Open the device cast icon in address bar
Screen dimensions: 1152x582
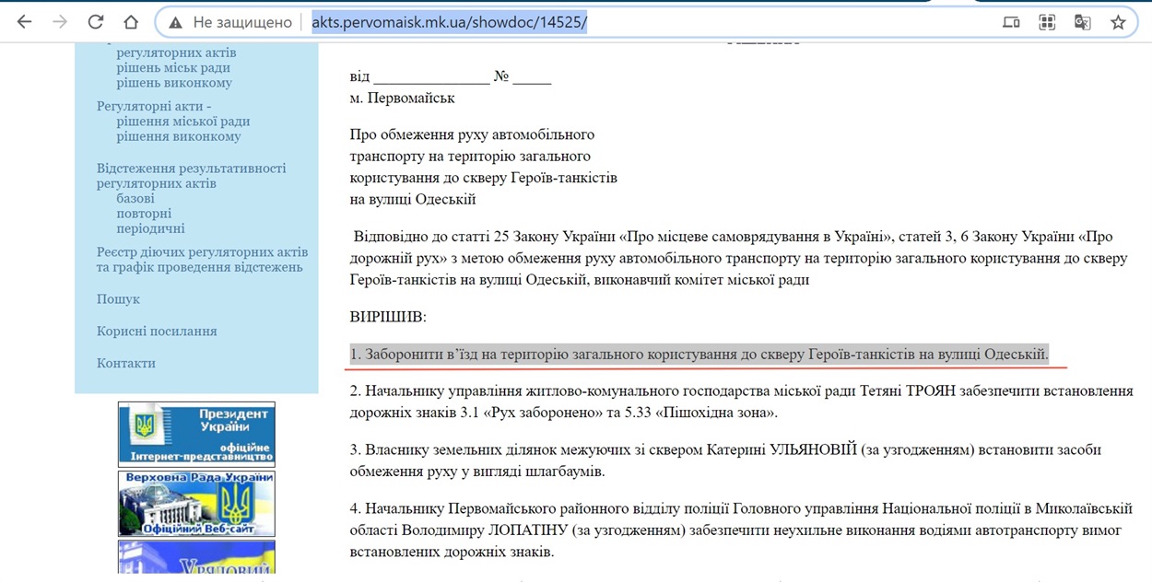pyautogui.click(x=1011, y=22)
